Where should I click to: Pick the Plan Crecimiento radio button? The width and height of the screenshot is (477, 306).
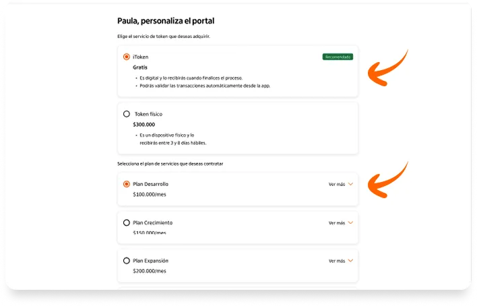126,222
